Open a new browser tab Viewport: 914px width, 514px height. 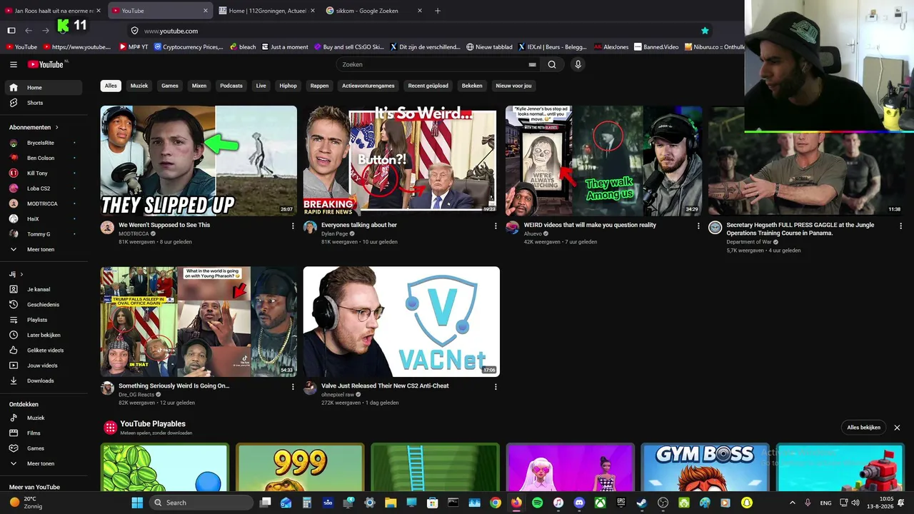click(x=438, y=11)
